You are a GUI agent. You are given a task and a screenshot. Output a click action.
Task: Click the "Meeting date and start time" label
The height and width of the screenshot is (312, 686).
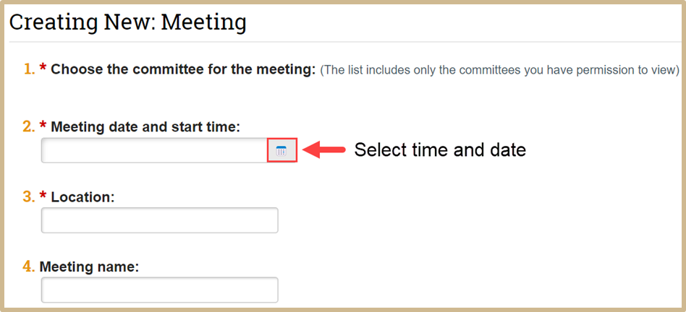(145, 127)
